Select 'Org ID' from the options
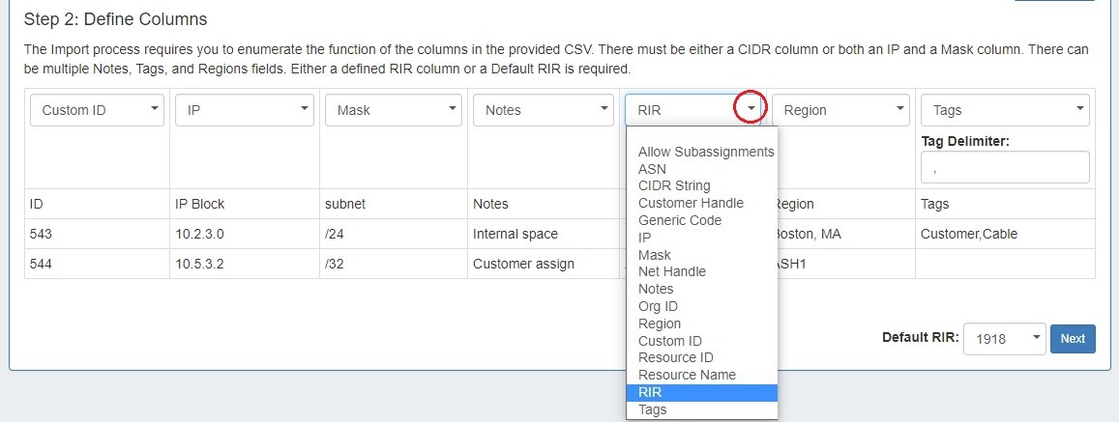 [x=658, y=306]
